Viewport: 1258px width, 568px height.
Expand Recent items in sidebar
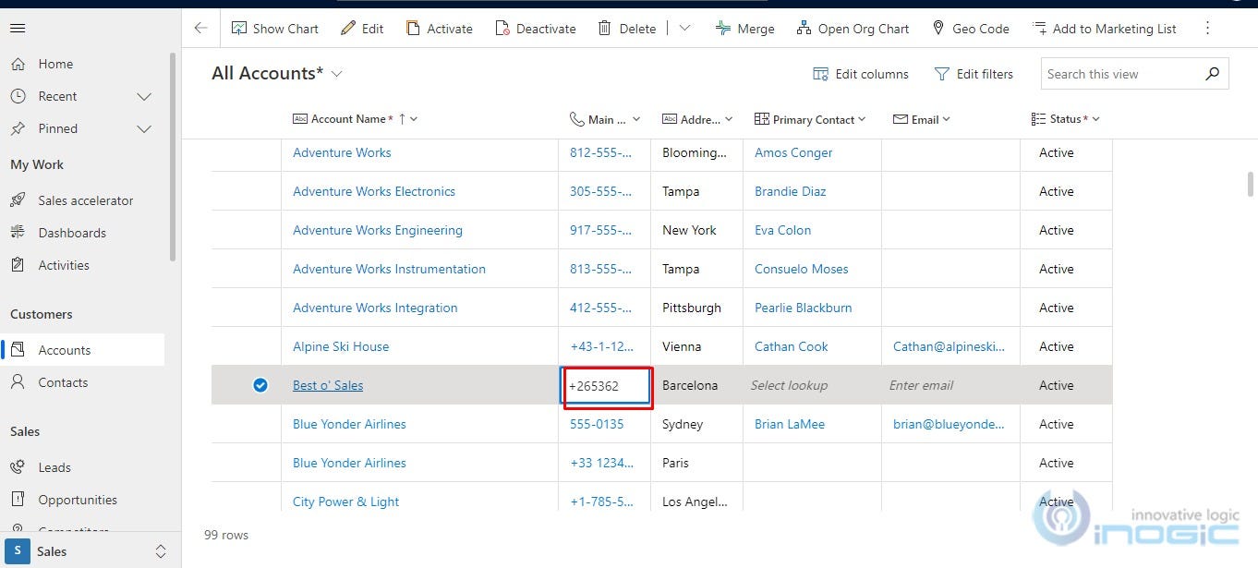click(x=144, y=96)
